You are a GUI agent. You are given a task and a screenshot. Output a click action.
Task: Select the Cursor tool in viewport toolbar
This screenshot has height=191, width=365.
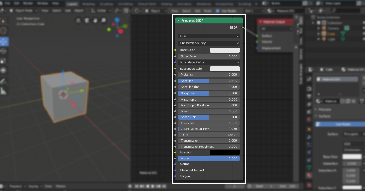3,31
